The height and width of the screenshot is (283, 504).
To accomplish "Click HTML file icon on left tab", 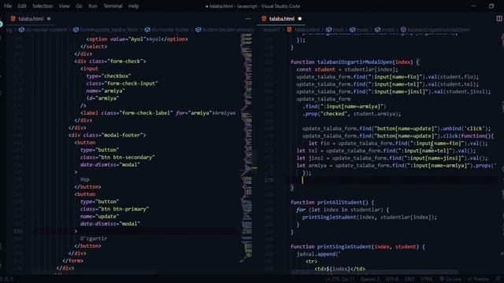I will click(13, 19).
